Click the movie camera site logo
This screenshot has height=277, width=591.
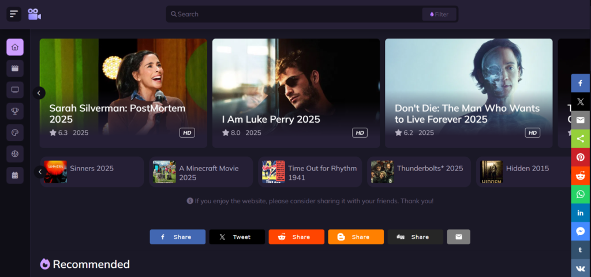pos(34,14)
